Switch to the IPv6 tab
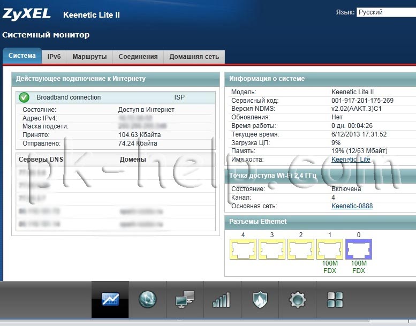 [x=54, y=57]
